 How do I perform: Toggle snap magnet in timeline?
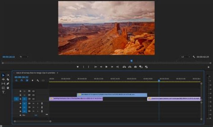pos(21,80)
